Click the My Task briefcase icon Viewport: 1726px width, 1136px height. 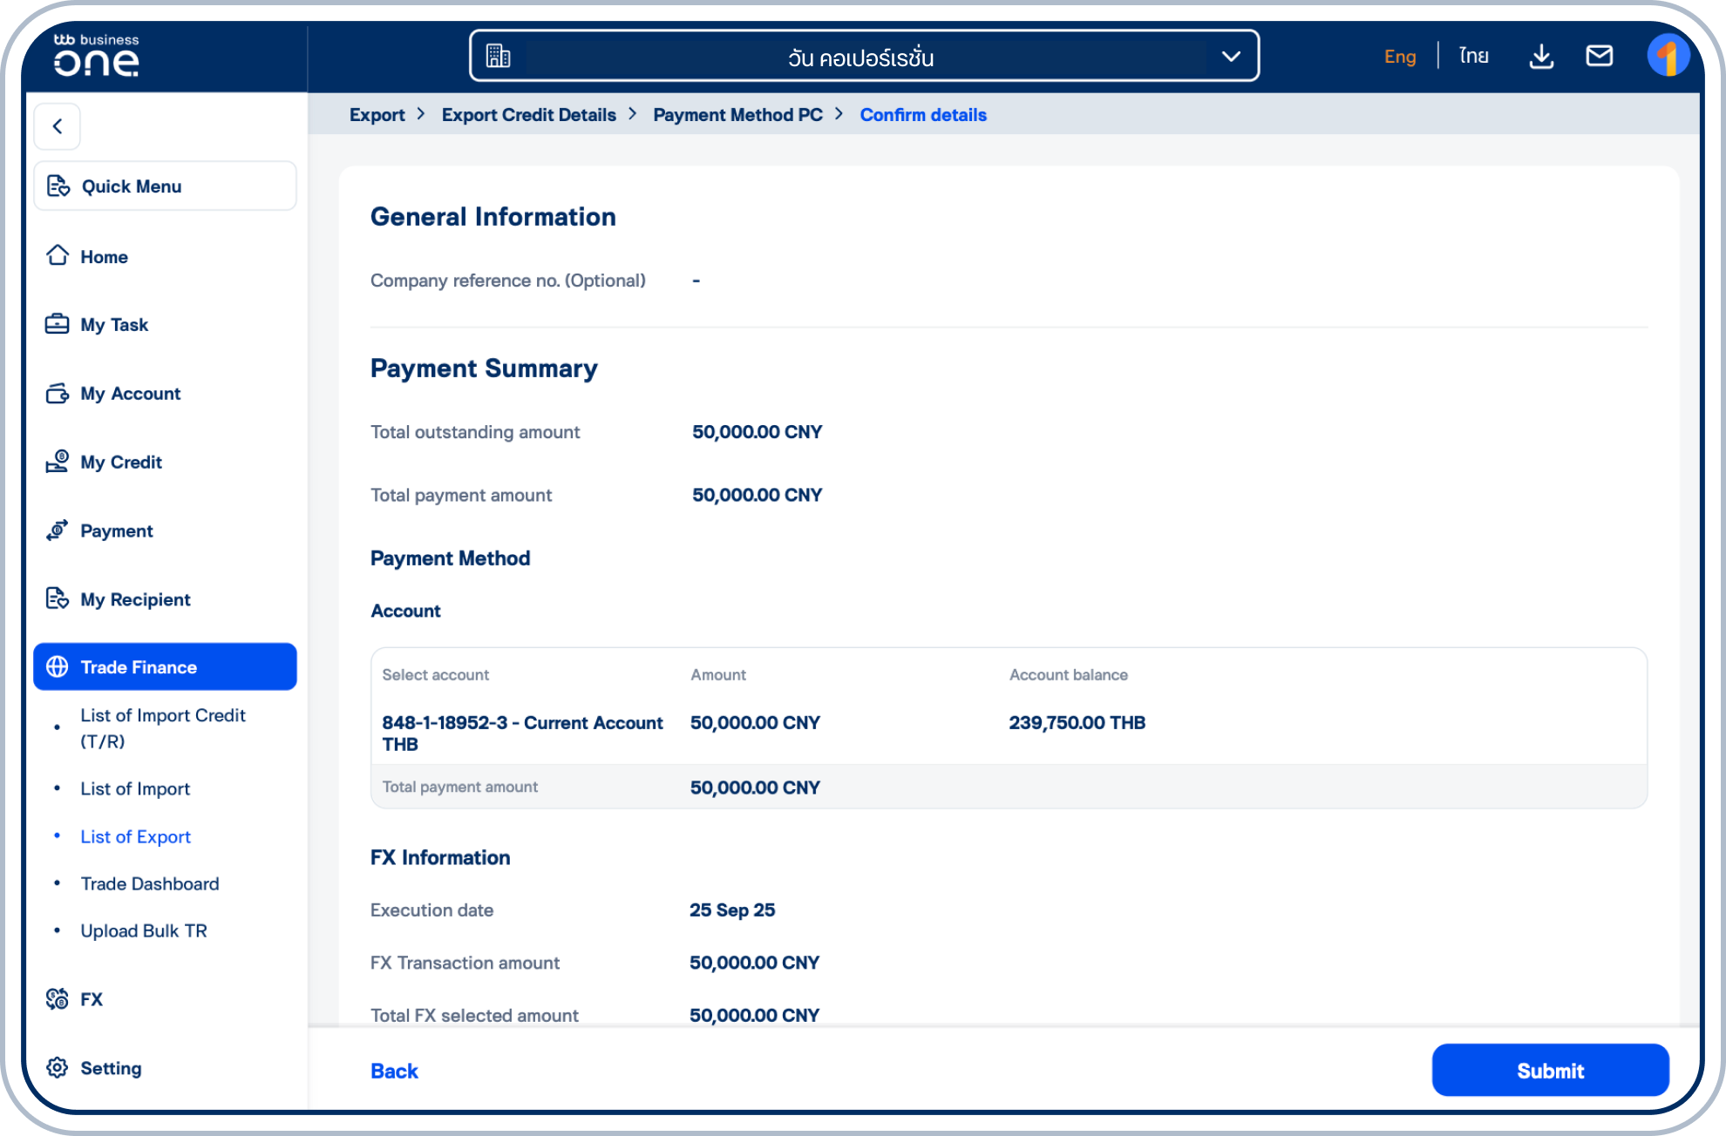pos(58,324)
